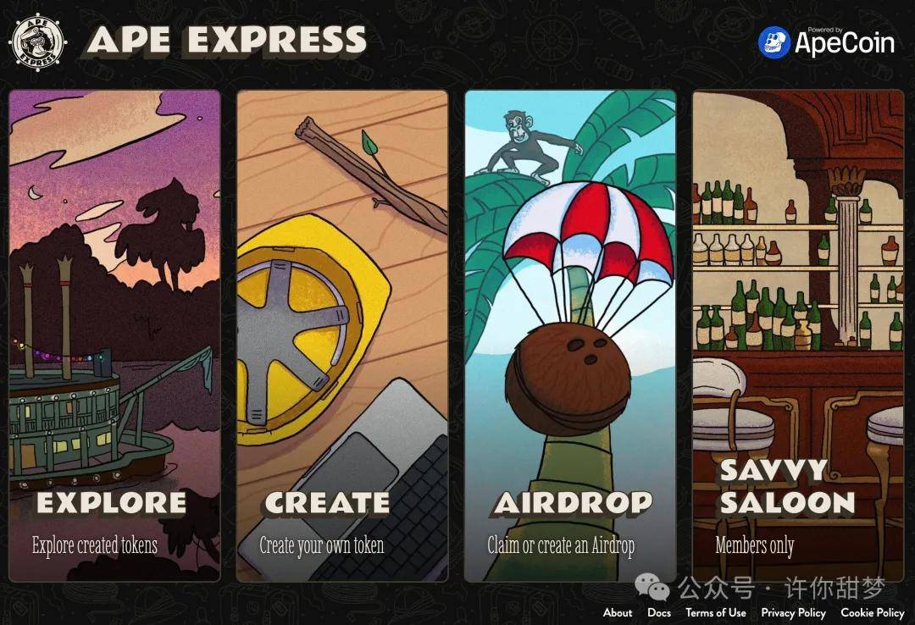Click the CREATE heading
This screenshot has width=915, height=625.
327,503
